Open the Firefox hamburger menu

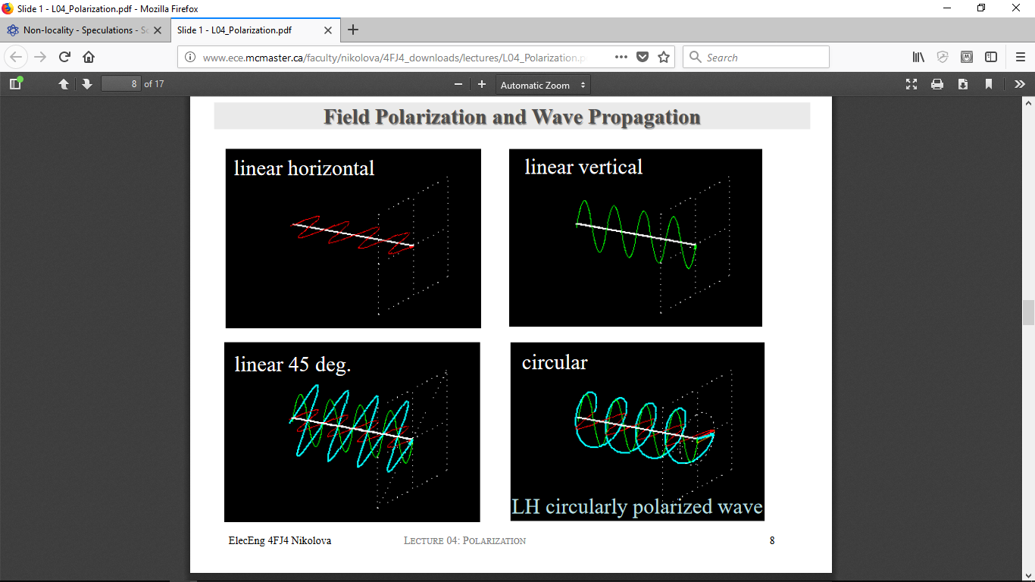click(1020, 57)
